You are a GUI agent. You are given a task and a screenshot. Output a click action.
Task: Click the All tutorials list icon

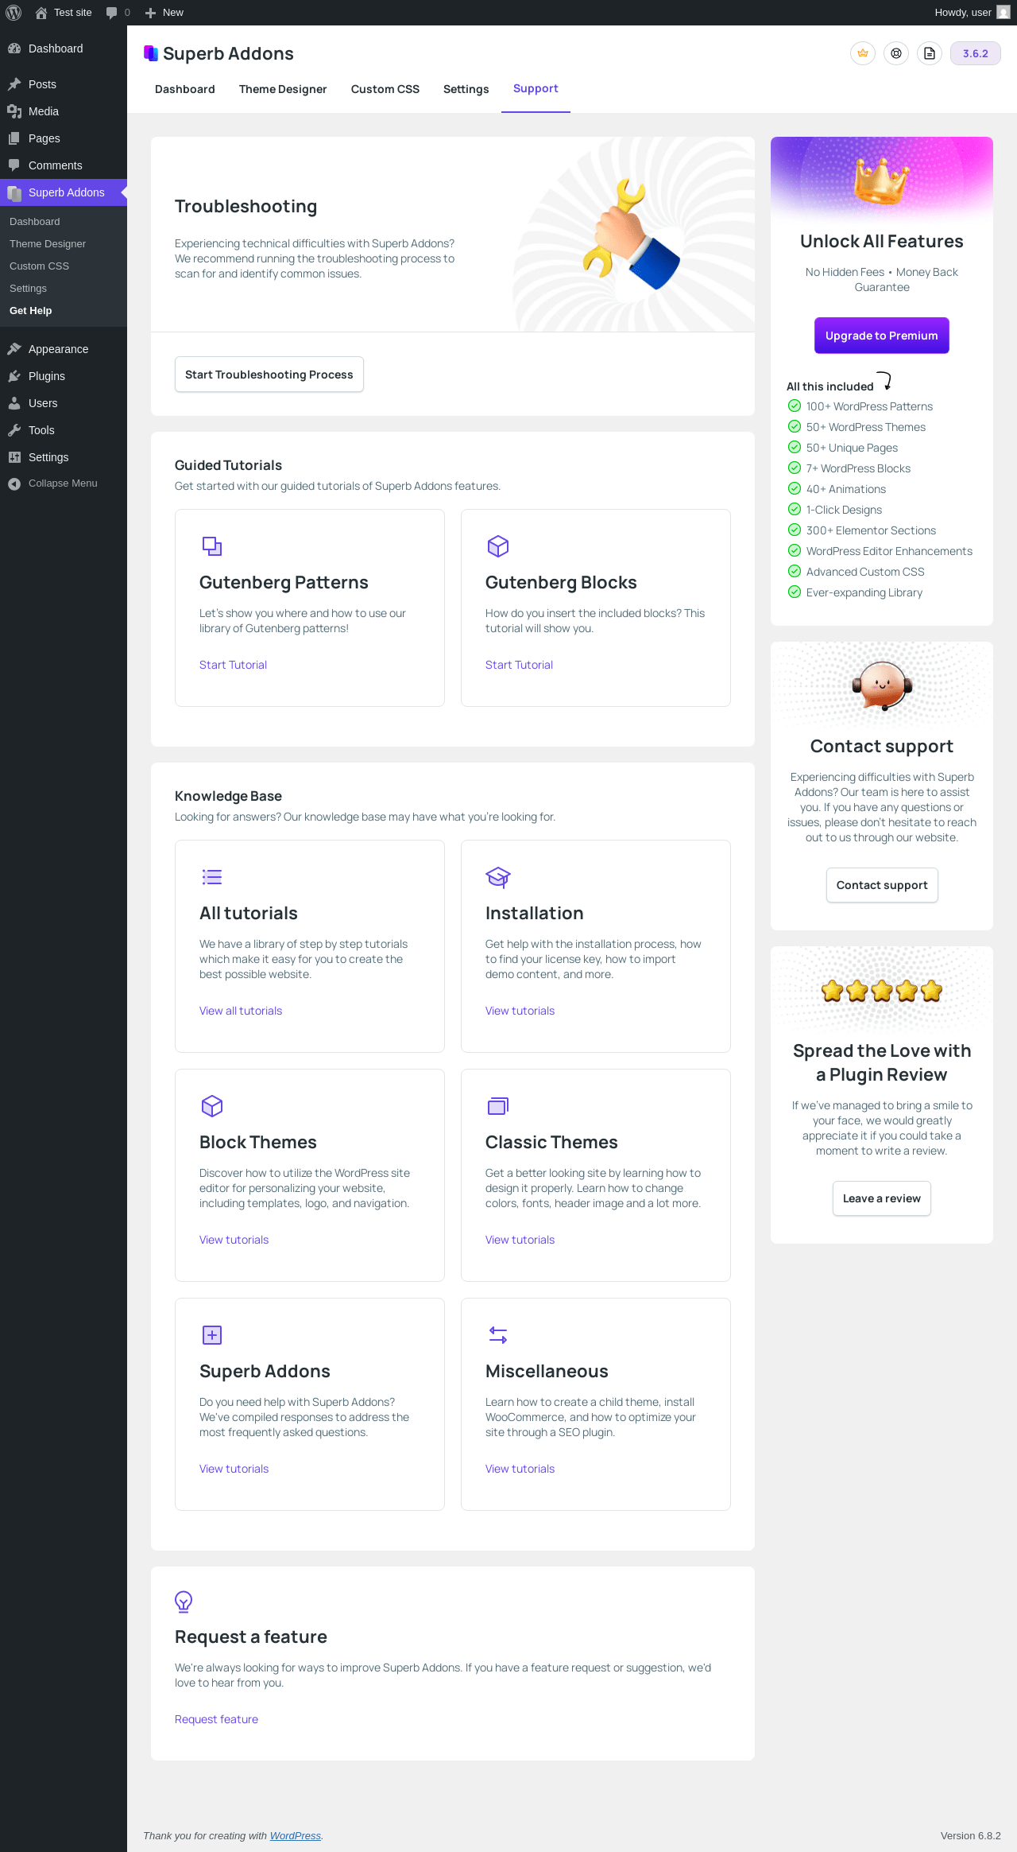tap(212, 877)
